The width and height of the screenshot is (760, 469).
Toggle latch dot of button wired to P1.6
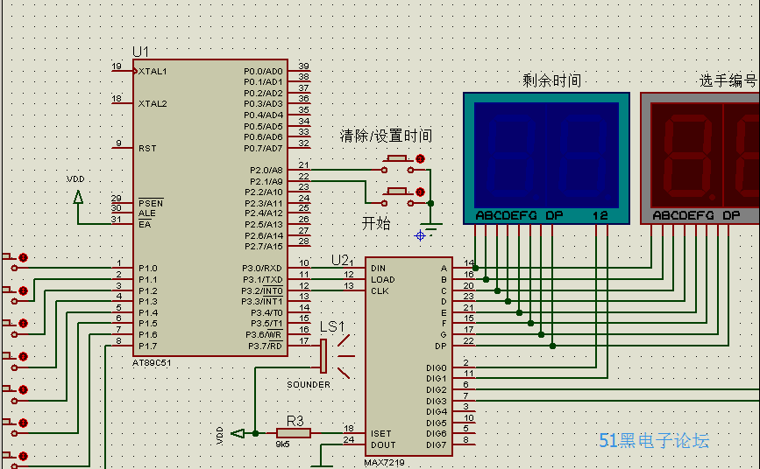(x=23, y=456)
